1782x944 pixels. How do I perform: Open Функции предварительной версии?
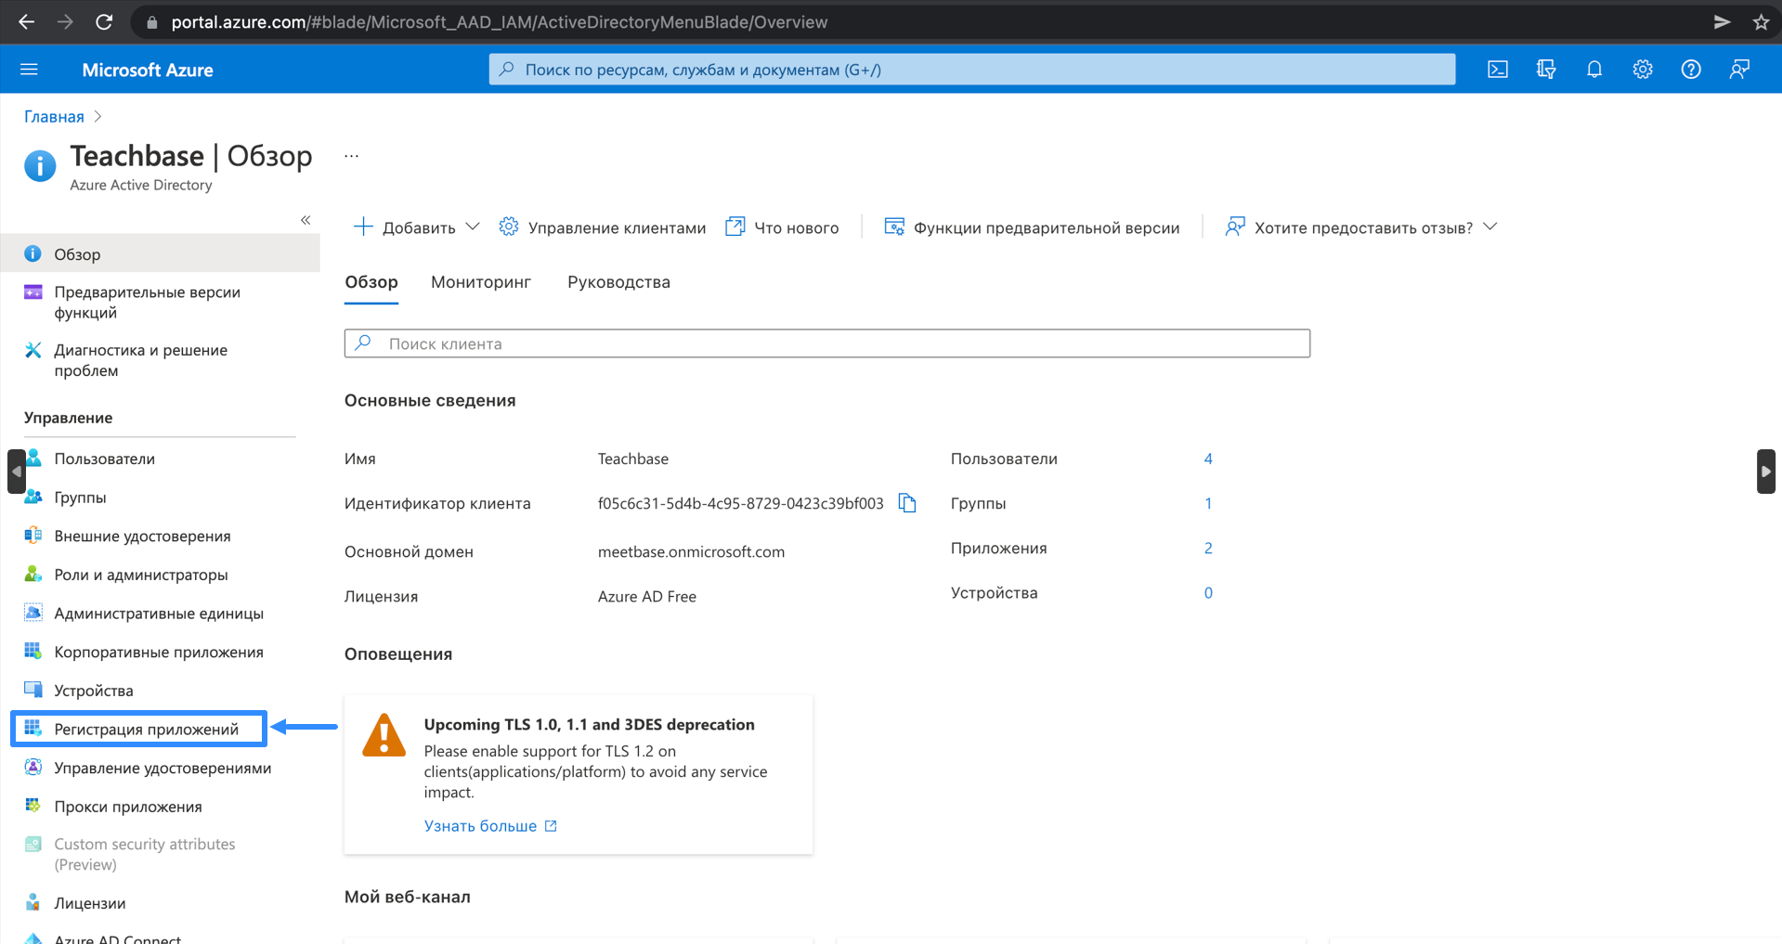pos(1032,227)
